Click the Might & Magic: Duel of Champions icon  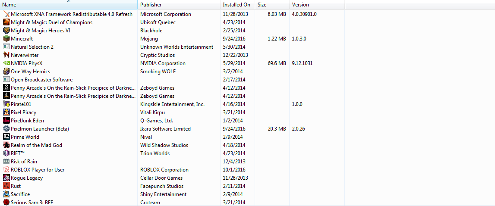[x=6, y=22]
